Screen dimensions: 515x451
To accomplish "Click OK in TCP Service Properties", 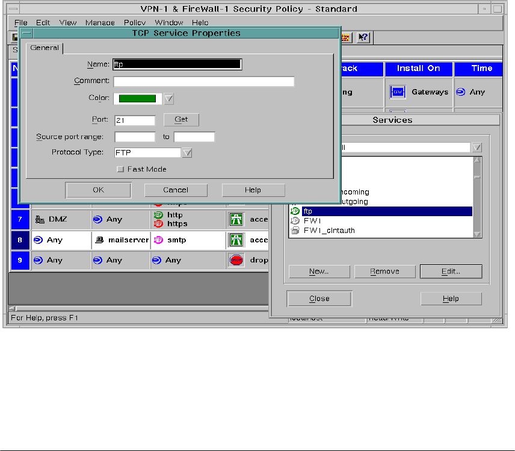I will (x=98, y=190).
